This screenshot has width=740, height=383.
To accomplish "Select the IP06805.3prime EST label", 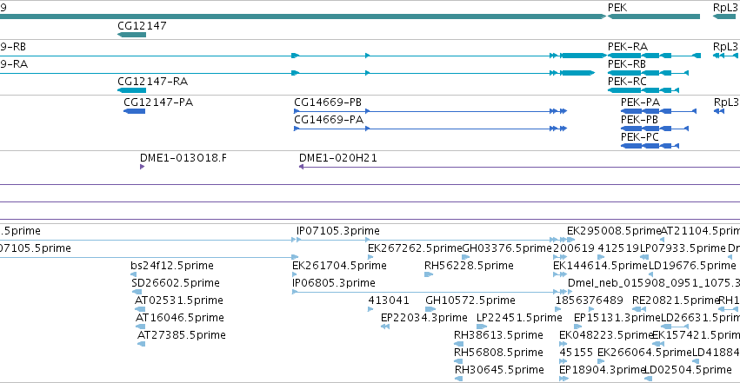I will click(x=334, y=283).
